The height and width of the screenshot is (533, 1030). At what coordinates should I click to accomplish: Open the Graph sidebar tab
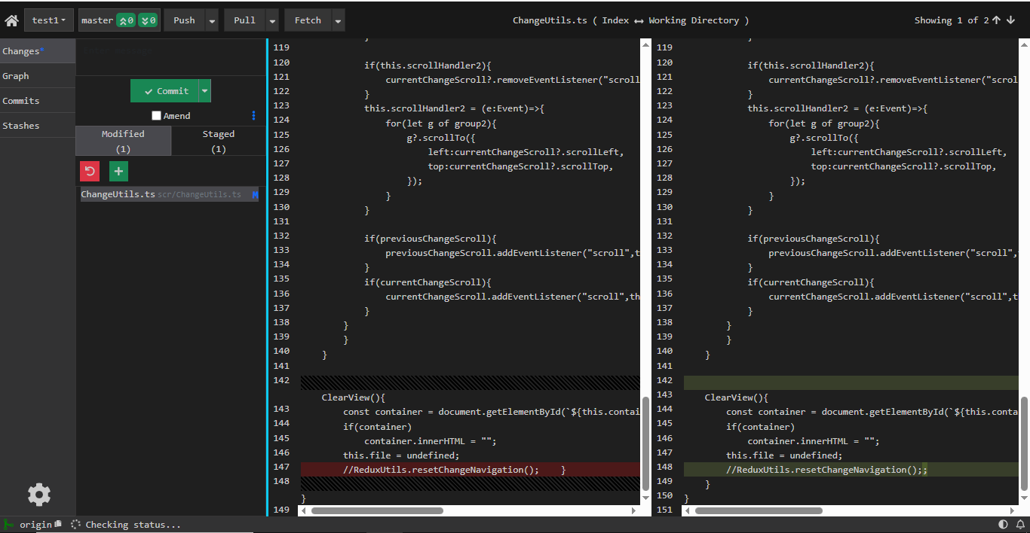38,76
